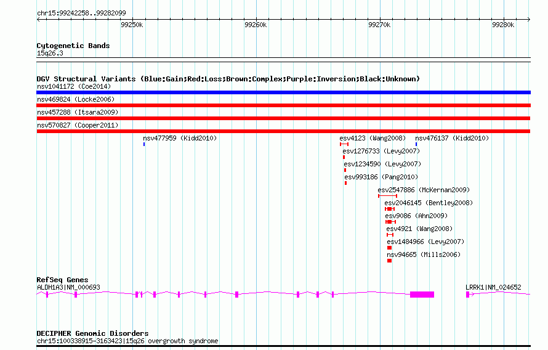Open esv1484966 (Levy2007) label

click(425, 242)
